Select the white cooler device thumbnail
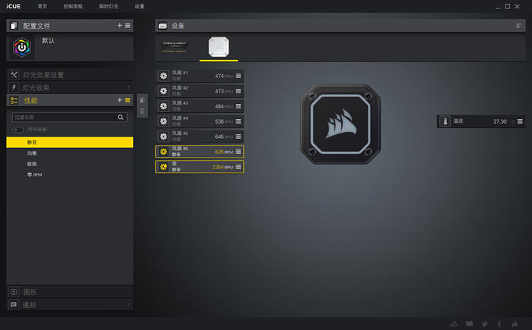Screen dimensions: 532x330 [219, 47]
